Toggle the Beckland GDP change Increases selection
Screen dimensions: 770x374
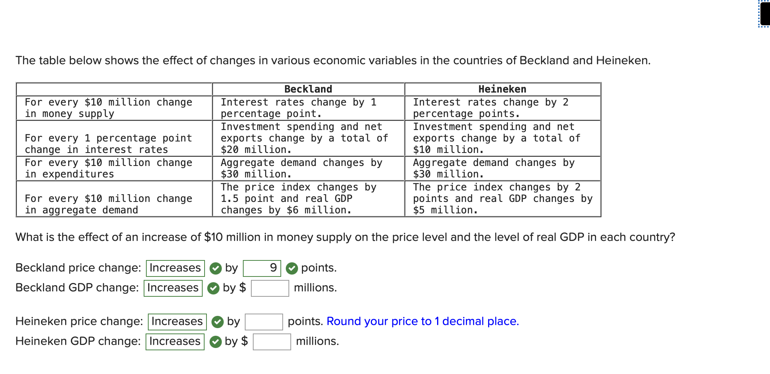click(173, 288)
